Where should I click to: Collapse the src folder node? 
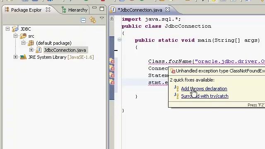(15, 36)
